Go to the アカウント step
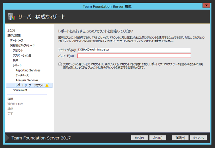The height and width of the screenshot is (148, 215). [x=18, y=50]
